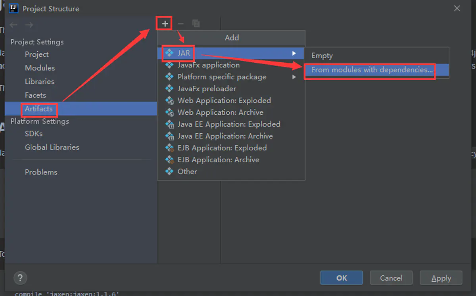Open Project settings in sidebar
This screenshot has height=296, width=476.
36,54
